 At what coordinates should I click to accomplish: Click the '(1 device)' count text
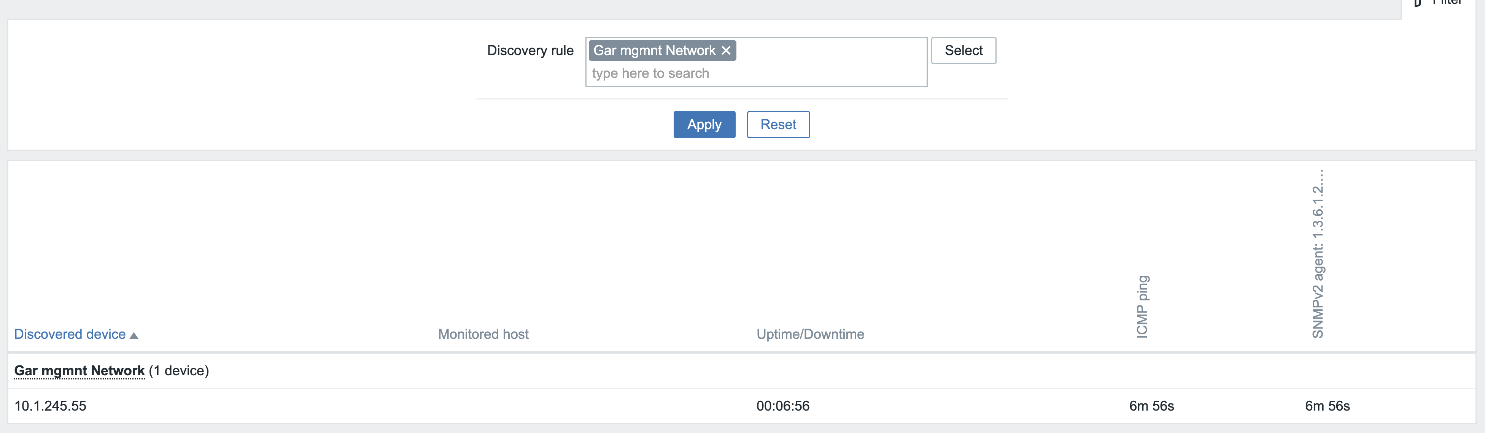(179, 370)
